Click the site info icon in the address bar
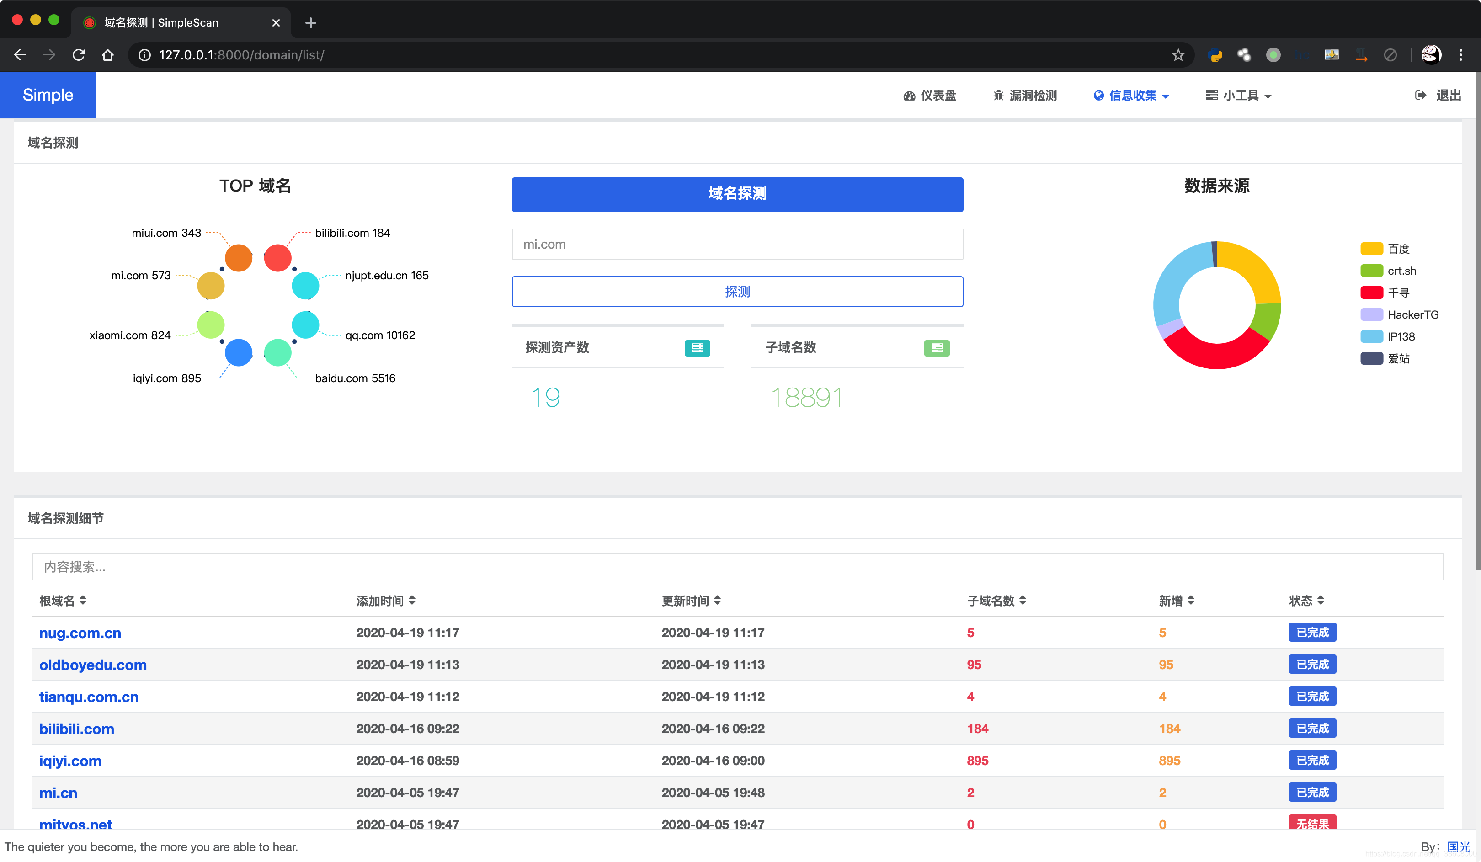Viewport: 1481px width, 862px height. click(144, 55)
